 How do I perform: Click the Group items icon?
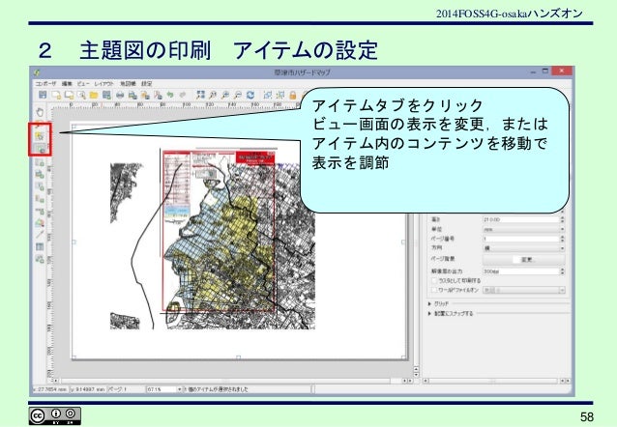tap(268, 95)
